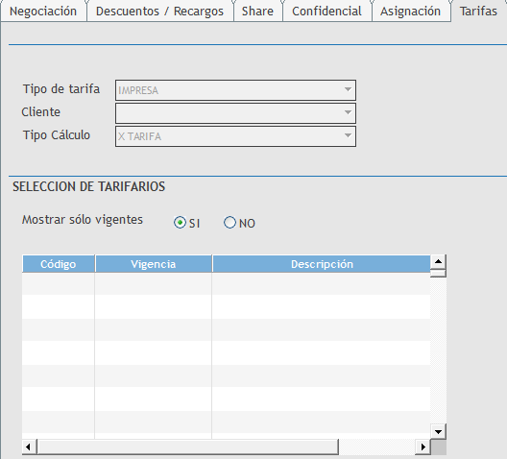
Task: Go to the Confidencial tab
Action: [x=326, y=12]
